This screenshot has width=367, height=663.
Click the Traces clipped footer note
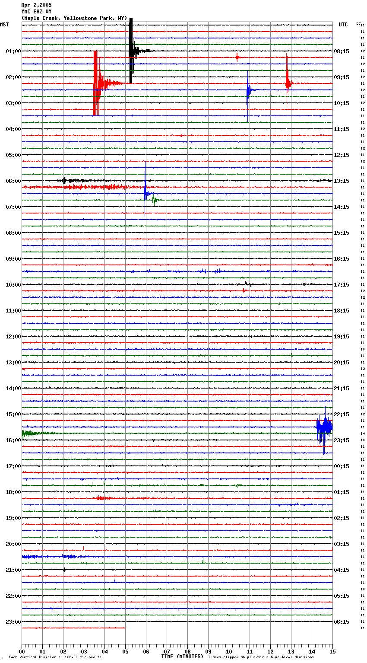point(261,657)
